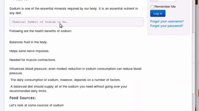Open the Forgot your username? link
199x111 pixels.
(167, 21)
